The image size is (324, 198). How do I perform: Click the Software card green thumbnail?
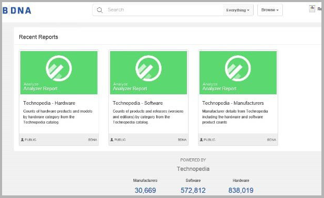coord(148,72)
